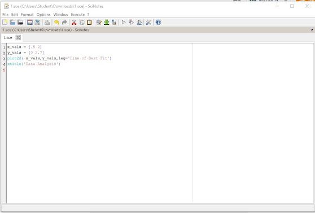Click the [.5 2] matrix value

[x=35, y=47]
